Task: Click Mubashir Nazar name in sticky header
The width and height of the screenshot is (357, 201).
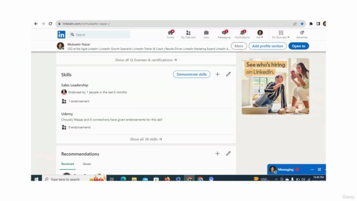Action: click(79, 44)
